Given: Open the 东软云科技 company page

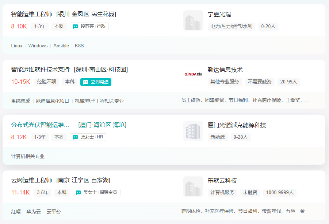Looking at the screenshot, I should (x=222, y=180).
